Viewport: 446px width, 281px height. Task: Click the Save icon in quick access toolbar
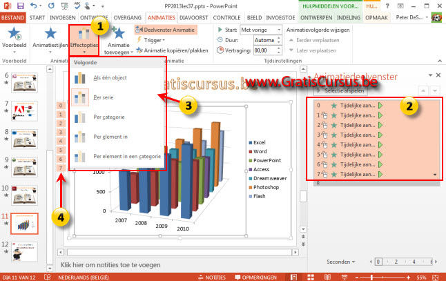[20, 6]
